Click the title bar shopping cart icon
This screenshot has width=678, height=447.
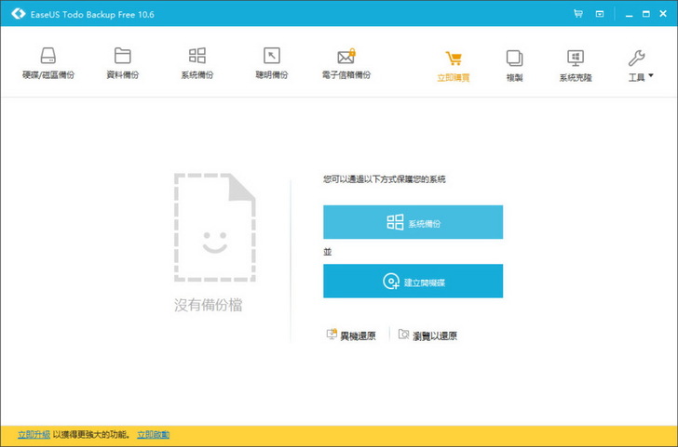point(577,14)
